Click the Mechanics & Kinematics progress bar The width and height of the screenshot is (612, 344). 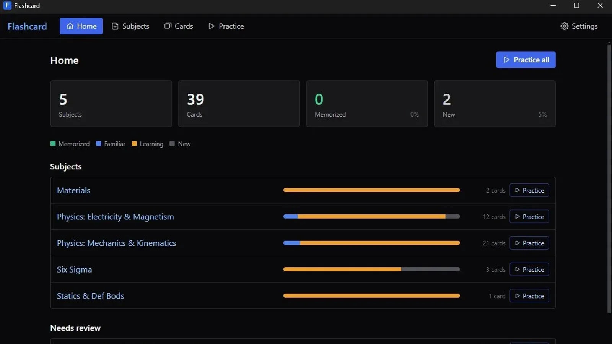(x=371, y=243)
